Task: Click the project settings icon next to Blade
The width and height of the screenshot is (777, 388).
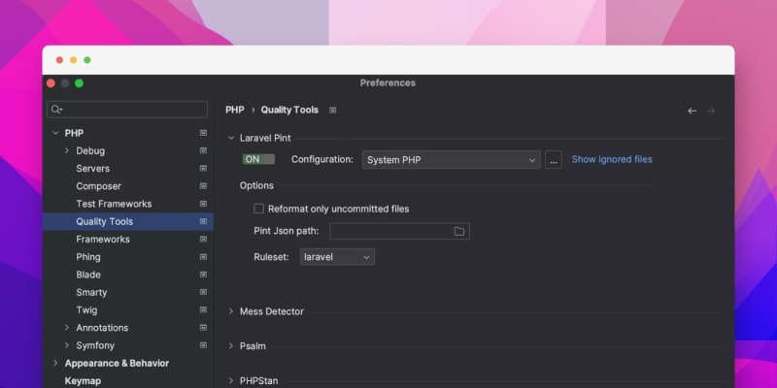Action: [203, 275]
